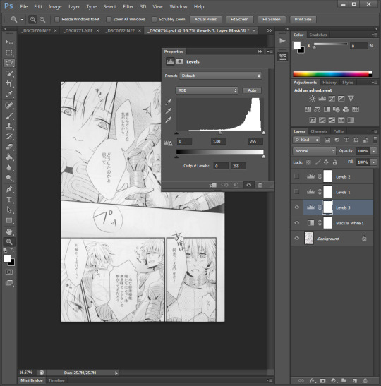Select the Brush tool

tap(9, 116)
